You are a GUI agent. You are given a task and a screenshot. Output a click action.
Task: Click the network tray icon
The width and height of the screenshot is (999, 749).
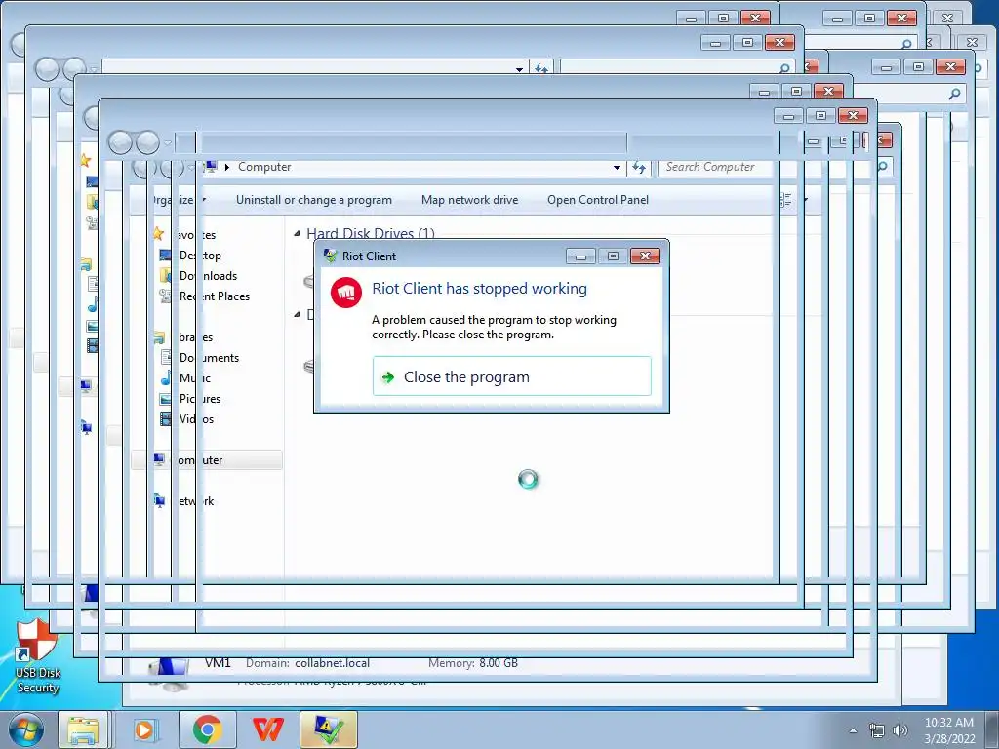click(877, 730)
